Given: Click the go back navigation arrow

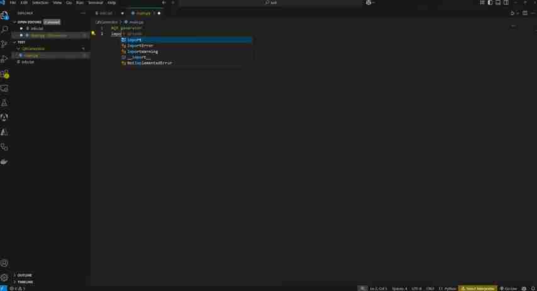Looking at the screenshot, I should (163, 3).
